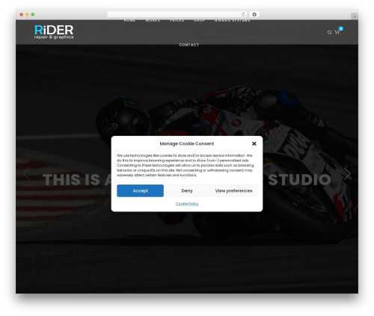Visit the SHOP menu item
The width and height of the screenshot is (374, 316).
pyautogui.click(x=199, y=20)
